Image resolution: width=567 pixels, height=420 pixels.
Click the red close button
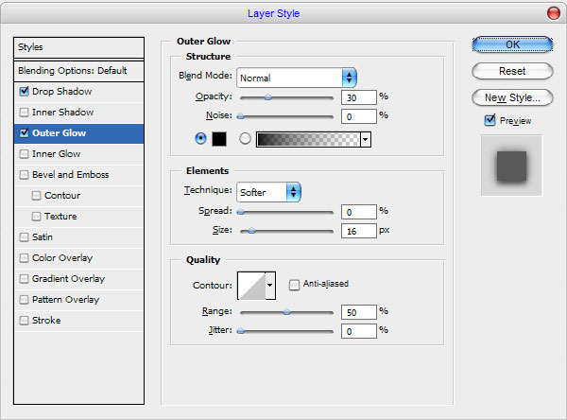pos(553,13)
